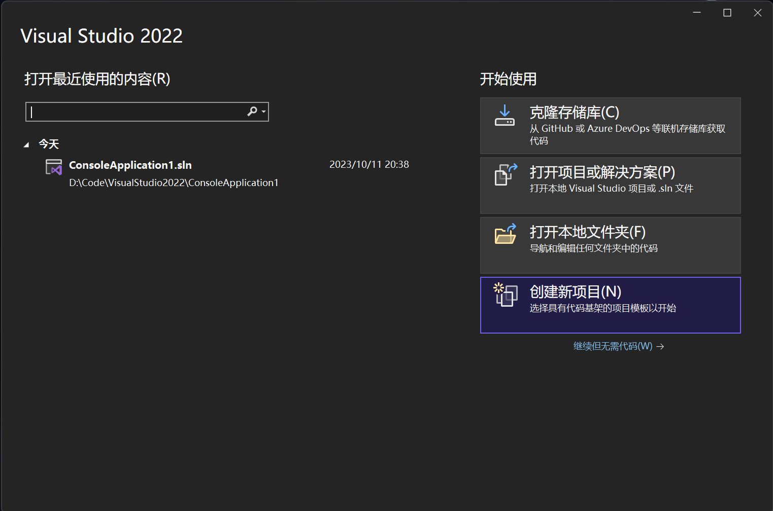Click the 继续但无需代码(W) link
The image size is (773, 511).
tap(612, 346)
